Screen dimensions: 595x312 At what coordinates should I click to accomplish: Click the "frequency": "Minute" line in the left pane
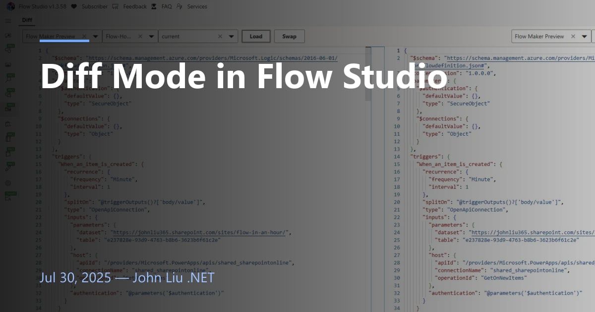pos(104,179)
